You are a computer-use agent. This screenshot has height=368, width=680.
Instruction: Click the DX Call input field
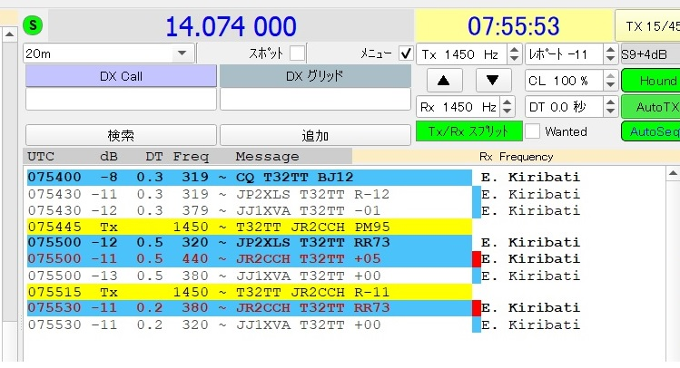pos(121,99)
